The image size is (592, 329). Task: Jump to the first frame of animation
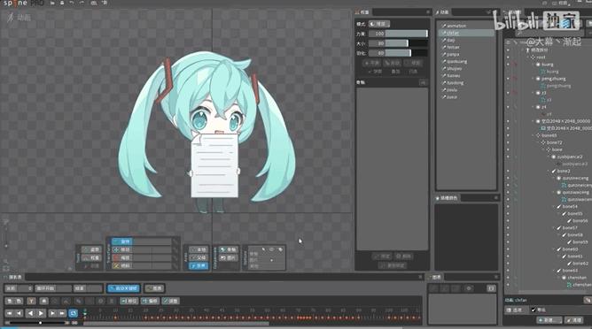pos(10,313)
